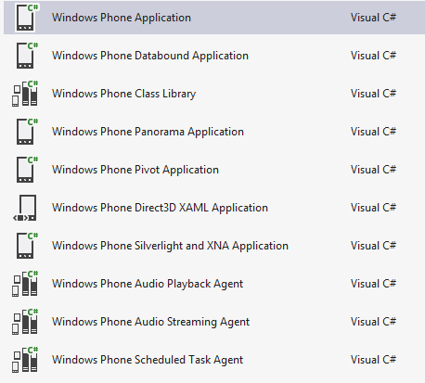Click the Panorama Application phone icon

click(x=27, y=132)
